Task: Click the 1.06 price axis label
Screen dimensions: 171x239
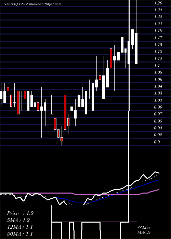Action: (x=158, y=80)
